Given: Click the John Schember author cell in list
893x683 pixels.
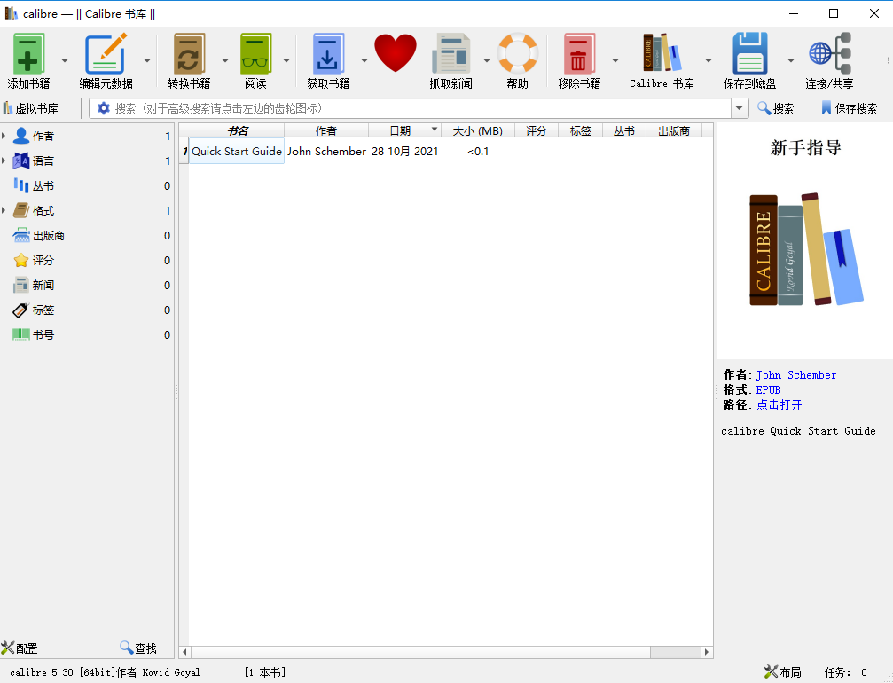Looking at the screenshot, I should pyautogui.click(x=326, y=151).
